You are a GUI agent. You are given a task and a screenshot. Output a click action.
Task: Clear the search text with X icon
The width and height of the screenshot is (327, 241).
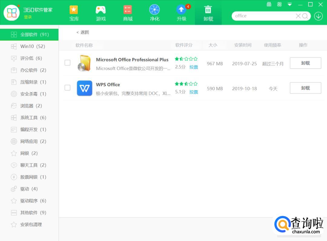(x=298, y=16)
